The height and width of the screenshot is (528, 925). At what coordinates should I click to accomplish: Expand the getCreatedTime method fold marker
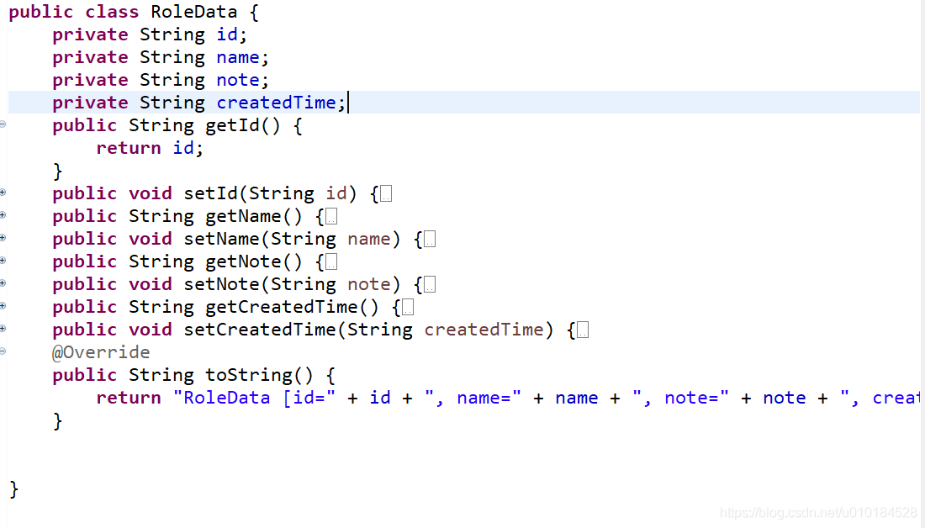click(x=3, y=306)
